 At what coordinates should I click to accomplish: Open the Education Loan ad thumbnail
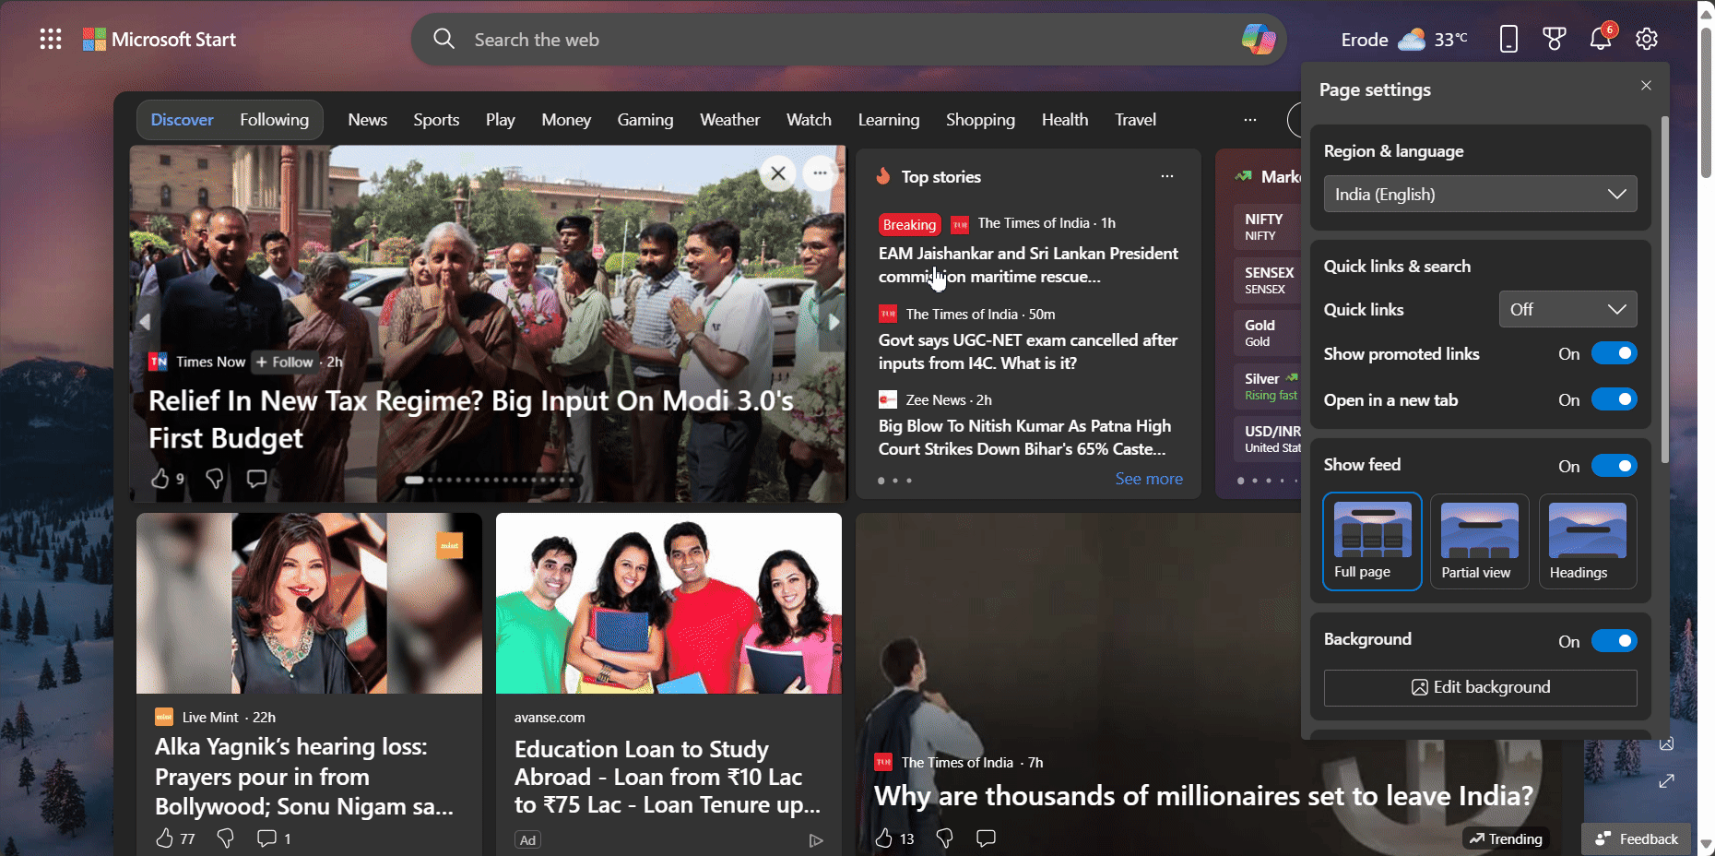[x=668, y=603]
